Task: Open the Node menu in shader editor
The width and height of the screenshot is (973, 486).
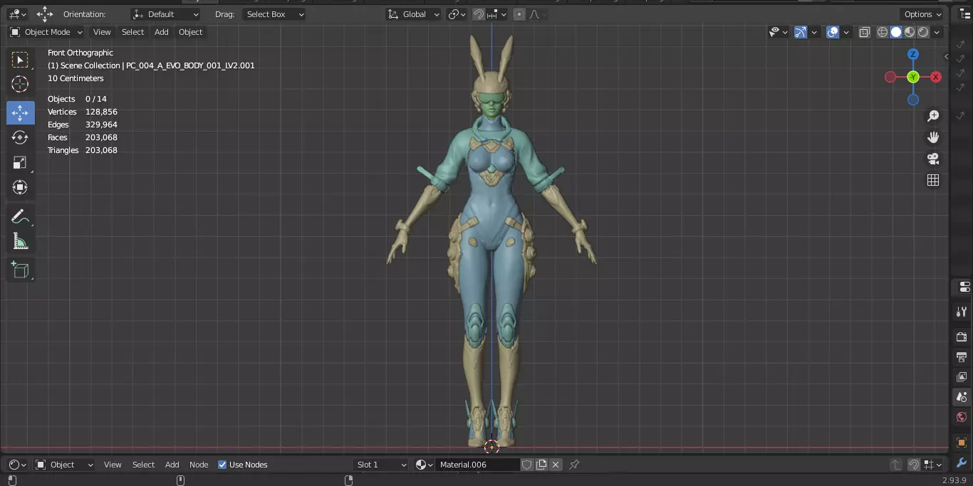Action: (x=199, y=465)
